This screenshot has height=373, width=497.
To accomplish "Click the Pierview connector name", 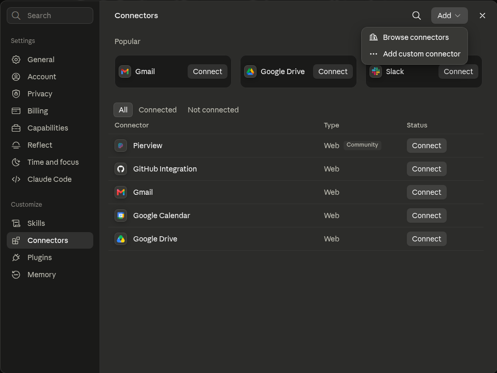I will point(147,146).
